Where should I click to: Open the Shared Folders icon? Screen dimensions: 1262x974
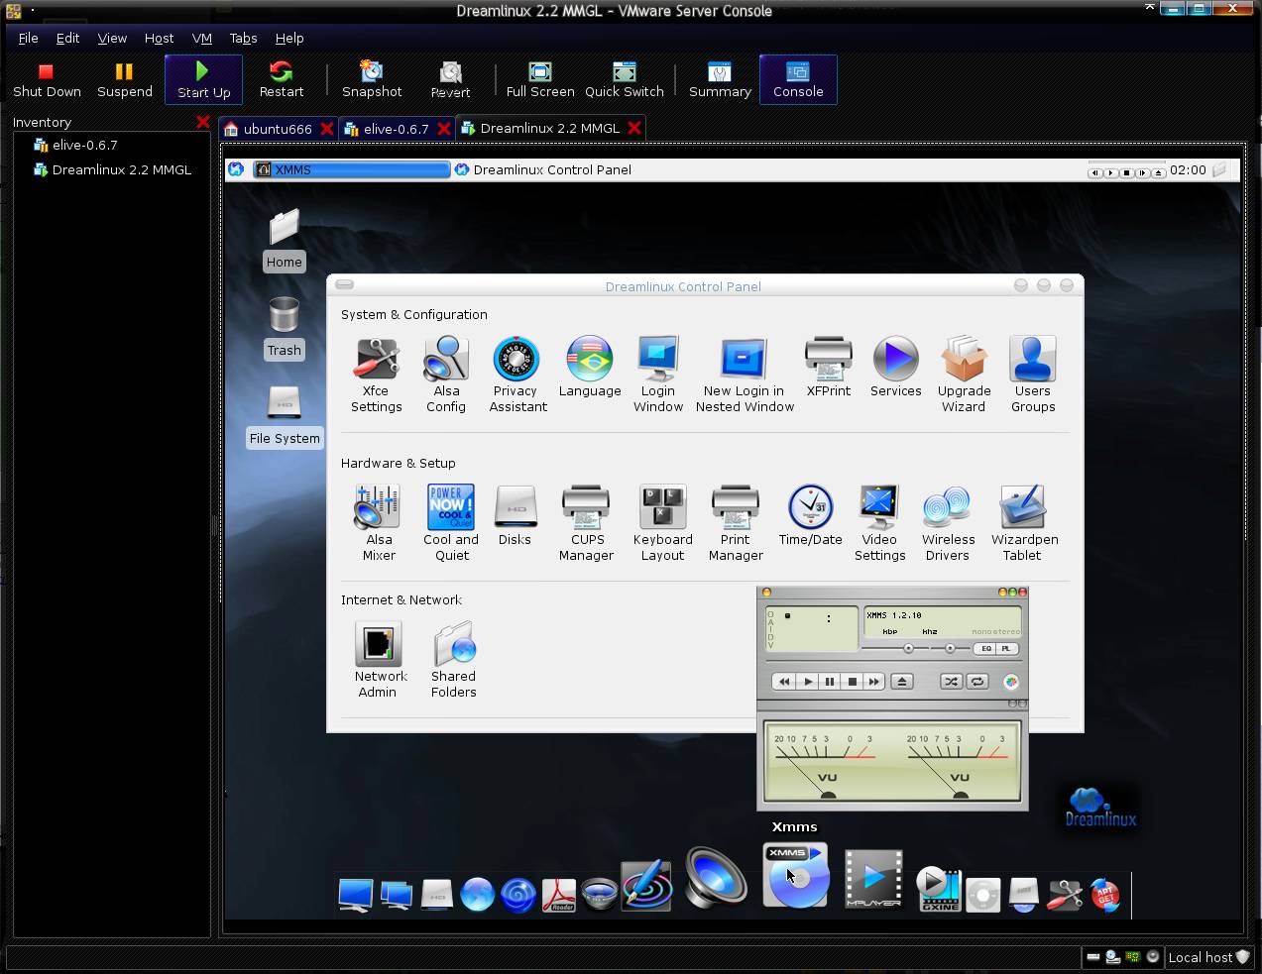pos(454,660)
